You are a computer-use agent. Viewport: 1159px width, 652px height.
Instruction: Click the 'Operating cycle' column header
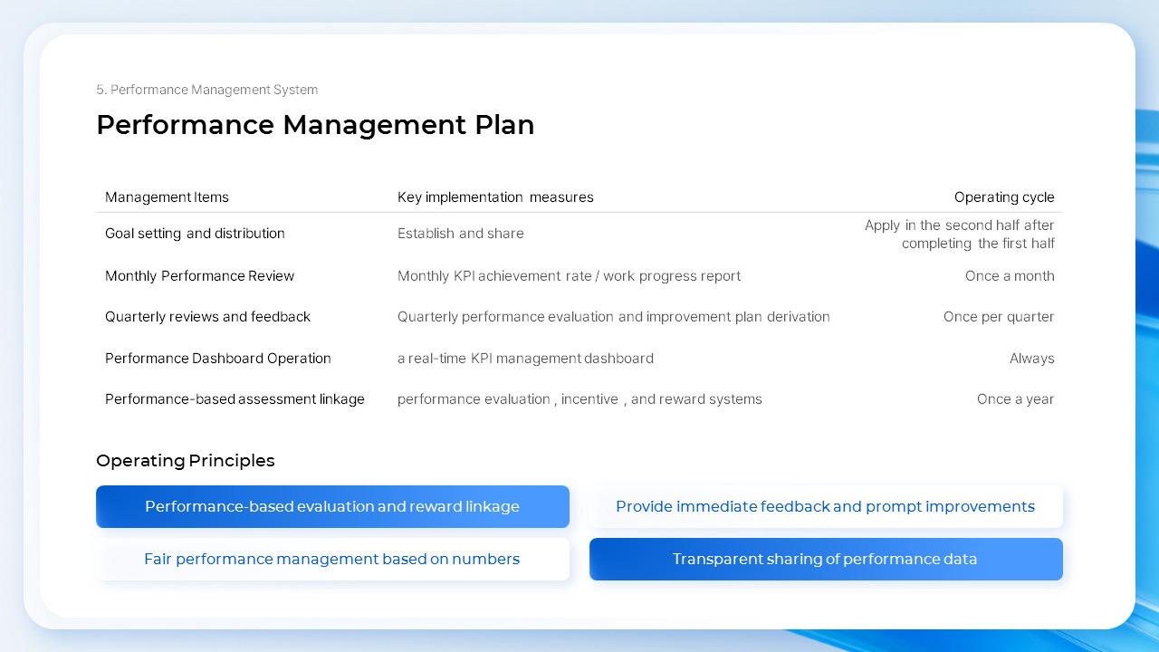[1004, 197]
